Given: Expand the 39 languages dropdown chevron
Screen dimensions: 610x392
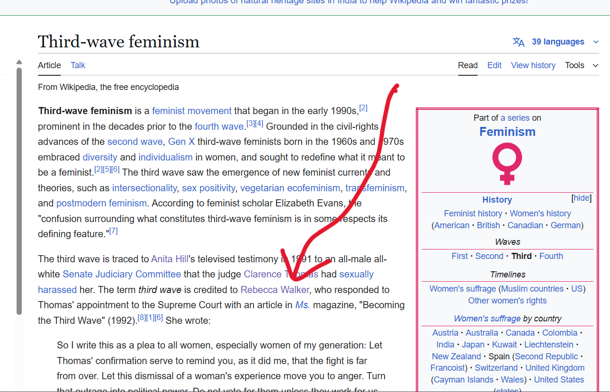Looking at the screenshot, I should (x=596, y=42).
